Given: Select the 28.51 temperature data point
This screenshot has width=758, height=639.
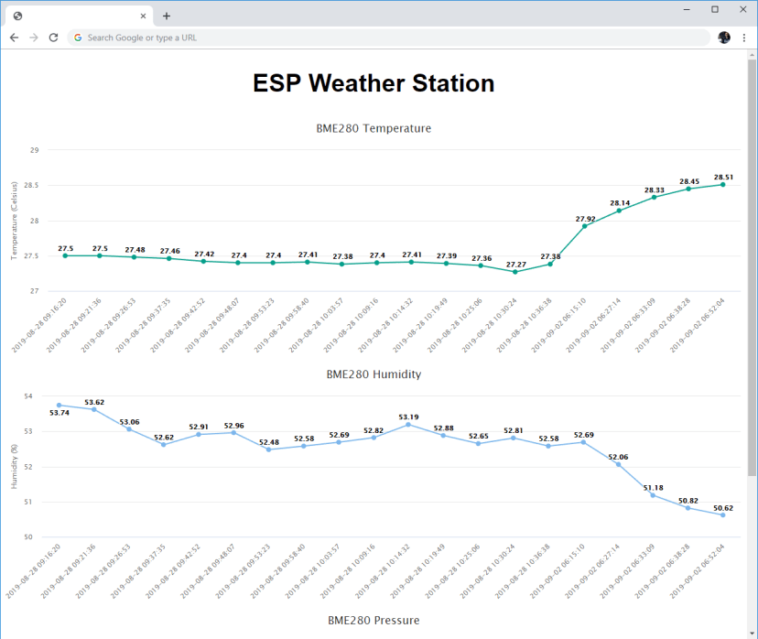Looking at the screenshot, I should point(722,183).
